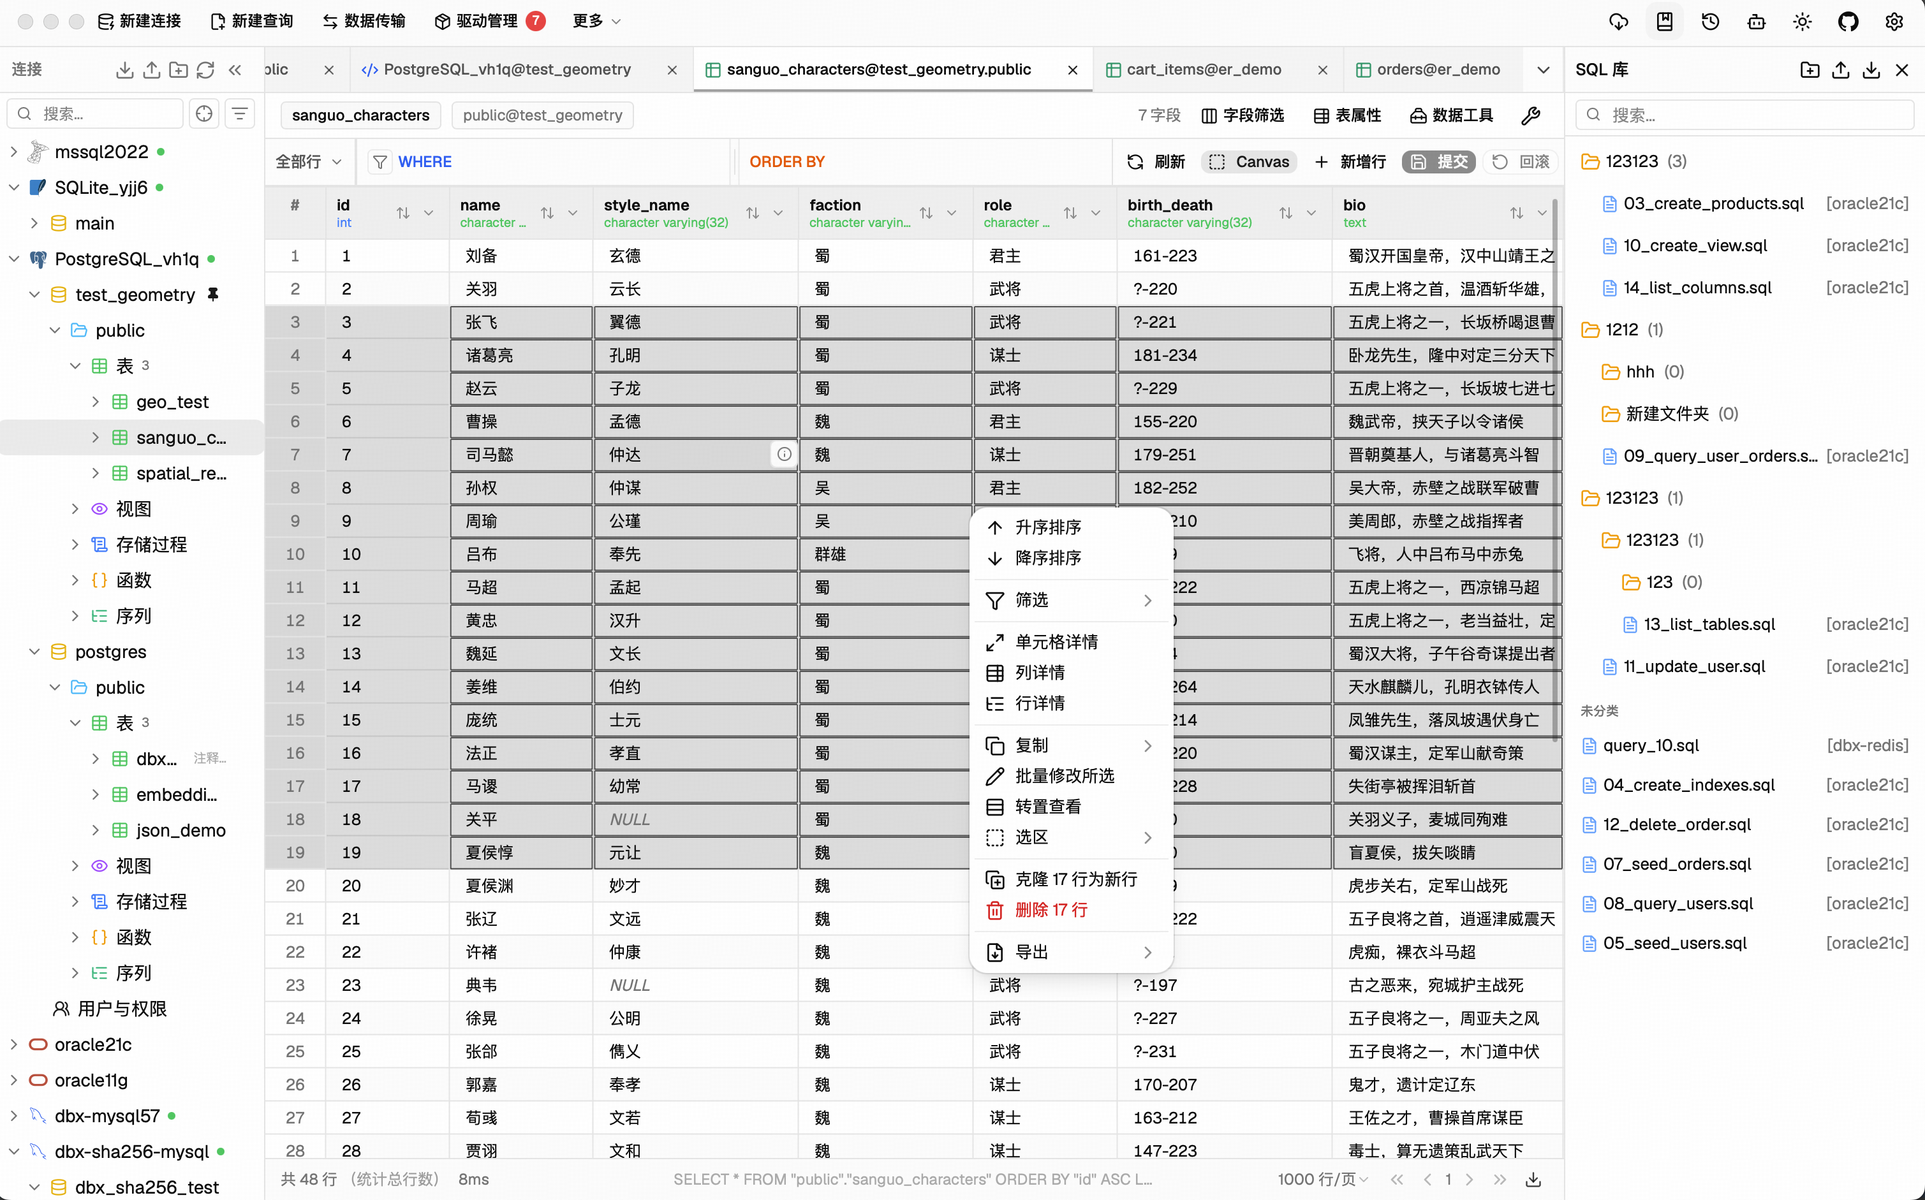Select the geo_test table in tree
This screenshot has width=1925, height=1200.
[172, 402]
